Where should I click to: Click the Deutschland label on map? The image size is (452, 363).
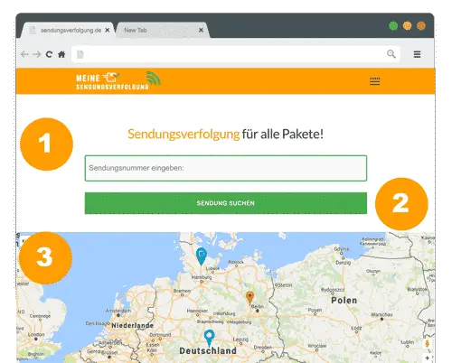click(208, 350)
